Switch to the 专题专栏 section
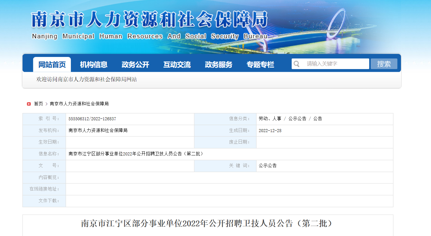Viewport: 431px width, 236px height. (x=260, y=65)
